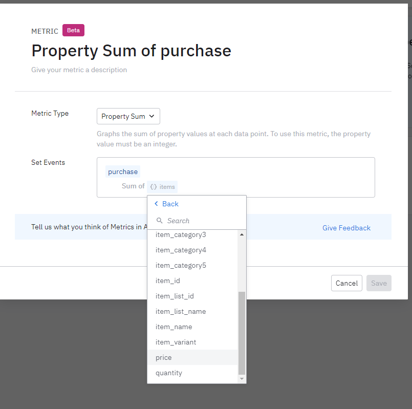Select quantity from the property list

point(169,373)
